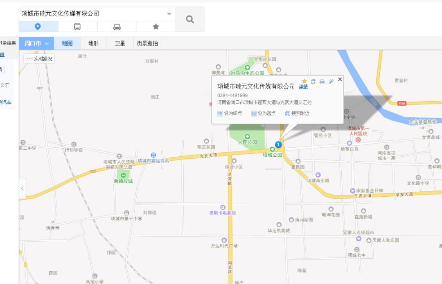Click 设为起点 set as start point
The image size is (442, 284).
coord(263,113)
